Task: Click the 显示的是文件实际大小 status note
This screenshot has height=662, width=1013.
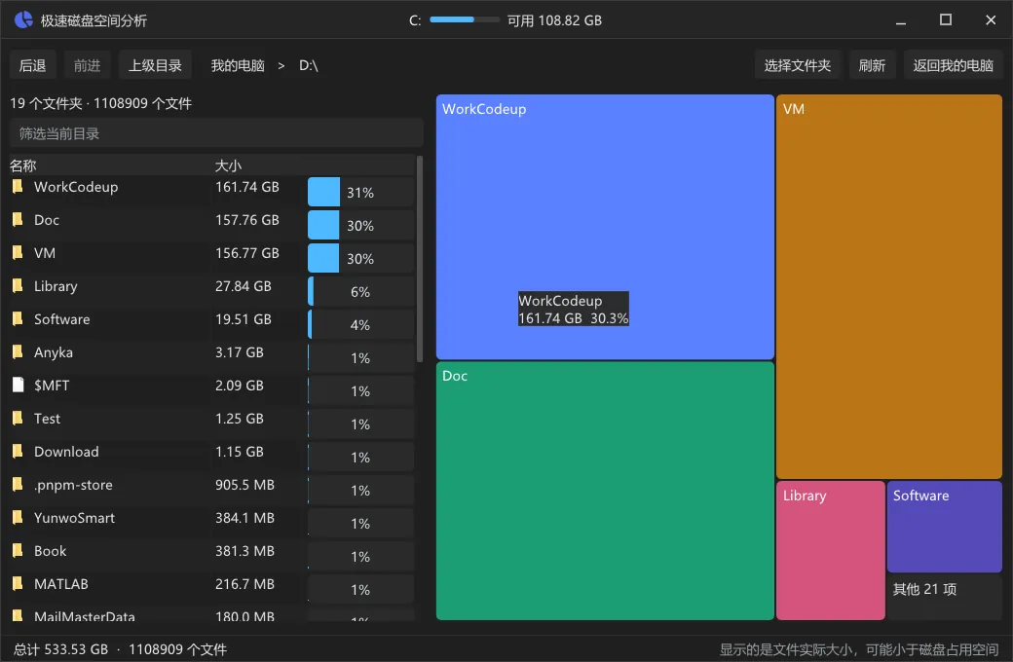Action: (859, 649)
